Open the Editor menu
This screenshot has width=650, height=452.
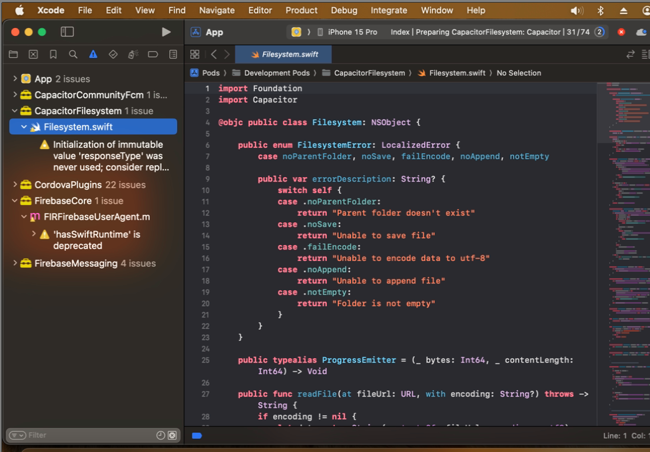[260, 11]
